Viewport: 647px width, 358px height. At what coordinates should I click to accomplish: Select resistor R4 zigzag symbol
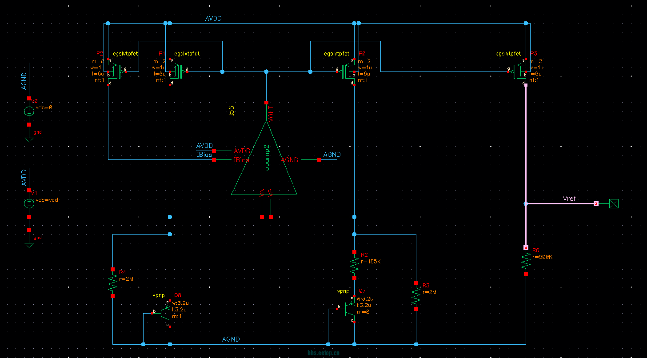(113, 282)
